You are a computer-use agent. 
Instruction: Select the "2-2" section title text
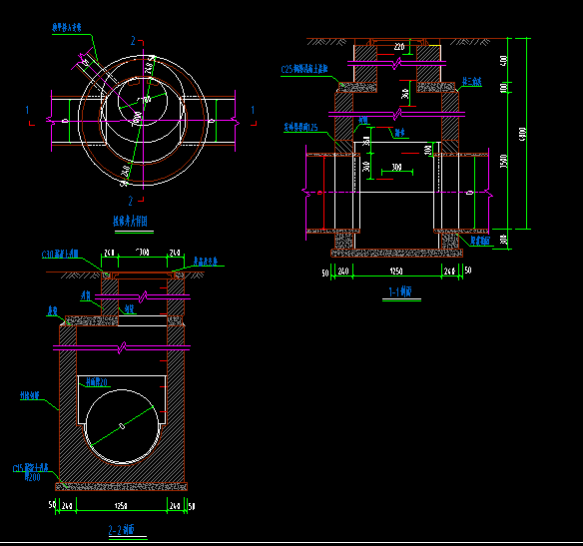click(x=121, y=530)
